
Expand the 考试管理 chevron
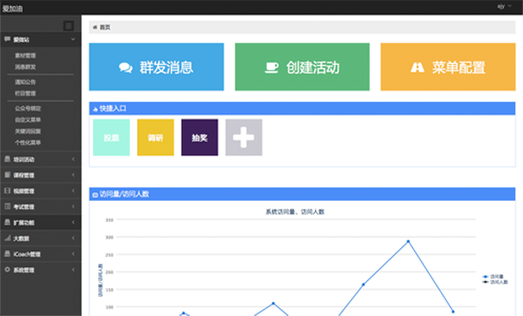(x=73, y=206)
